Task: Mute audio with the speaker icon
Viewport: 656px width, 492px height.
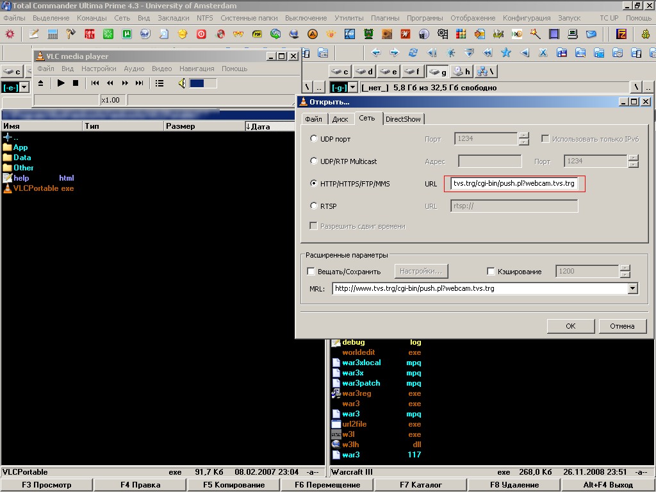Action: click(x=182, y=83)
